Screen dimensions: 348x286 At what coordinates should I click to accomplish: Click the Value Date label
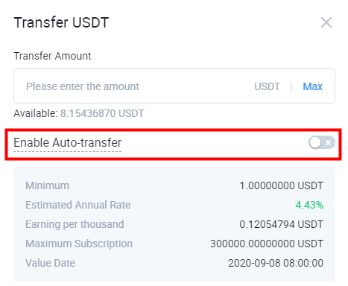coord(50,263)
